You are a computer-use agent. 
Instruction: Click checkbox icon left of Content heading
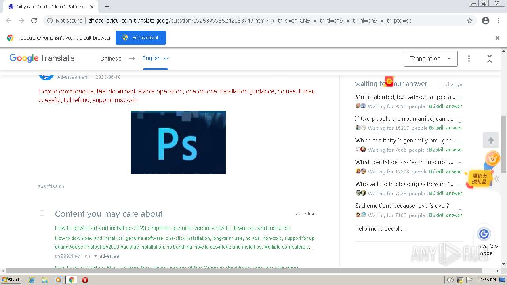(x=42, y=213)
